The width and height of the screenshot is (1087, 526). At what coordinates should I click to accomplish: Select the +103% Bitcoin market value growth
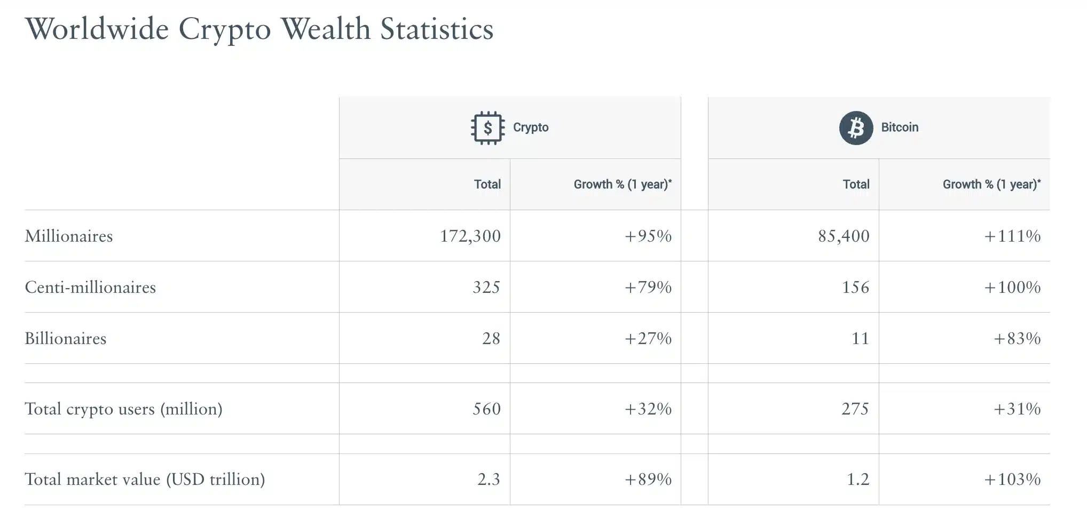point(1012,480)
